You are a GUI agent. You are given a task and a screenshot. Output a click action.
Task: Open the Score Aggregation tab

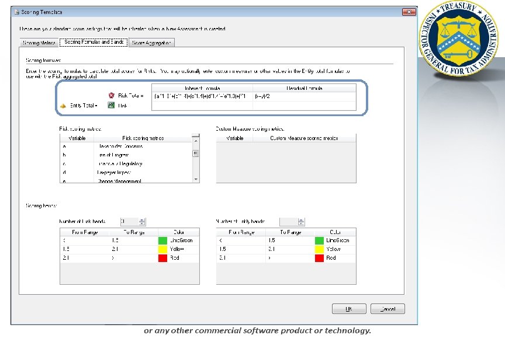pyautogui.click(x=151, y=43)
